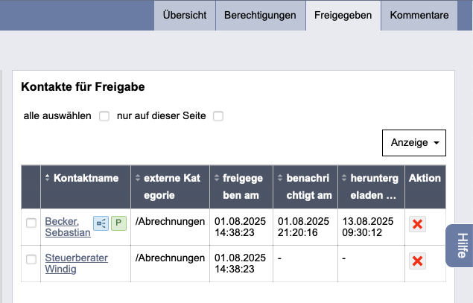
Task: Click the Kontakte für Freigabe heading
Action: tap(83, 87)
